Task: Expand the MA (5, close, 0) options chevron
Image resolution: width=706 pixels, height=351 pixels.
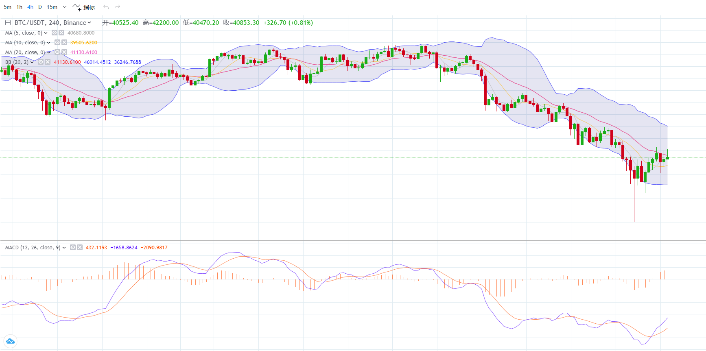Action: pyautogui.click(x=46, y=33)
